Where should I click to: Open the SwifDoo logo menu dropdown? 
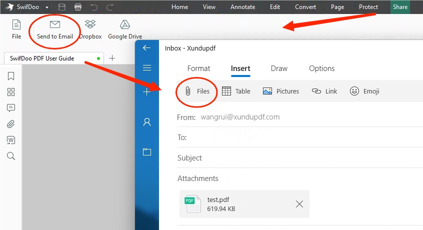46,7
